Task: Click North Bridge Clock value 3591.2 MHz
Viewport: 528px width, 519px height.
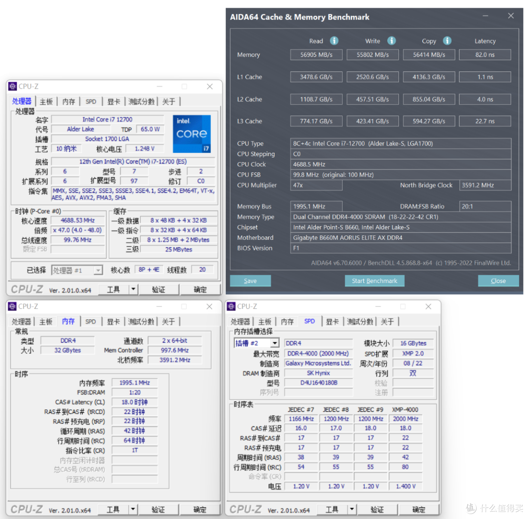Action: pos(485,185)
